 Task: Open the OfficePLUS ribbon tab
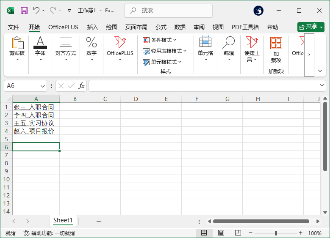click(x=63, y=27)
